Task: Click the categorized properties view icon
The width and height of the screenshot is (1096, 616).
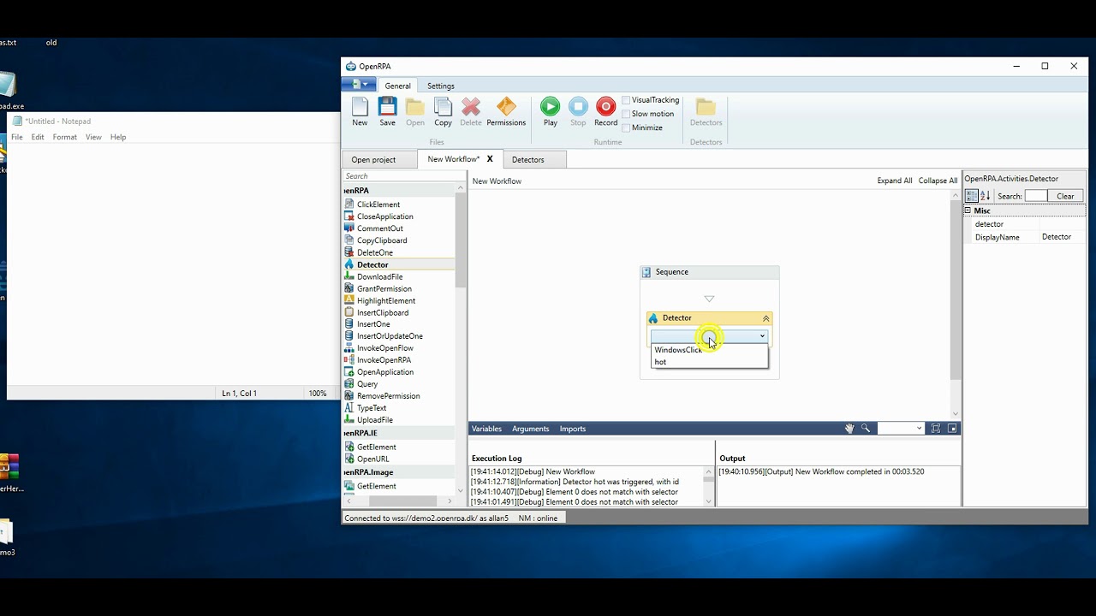Action: (972, 196)
